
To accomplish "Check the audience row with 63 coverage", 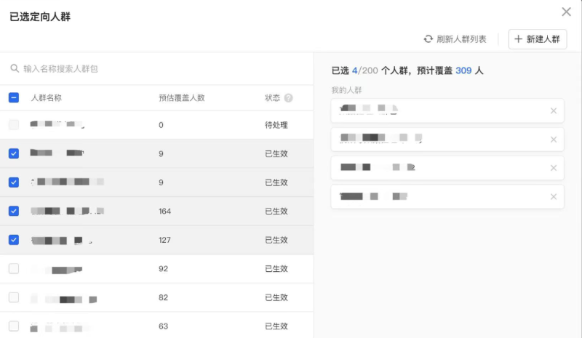I will (x=14, y=326).
